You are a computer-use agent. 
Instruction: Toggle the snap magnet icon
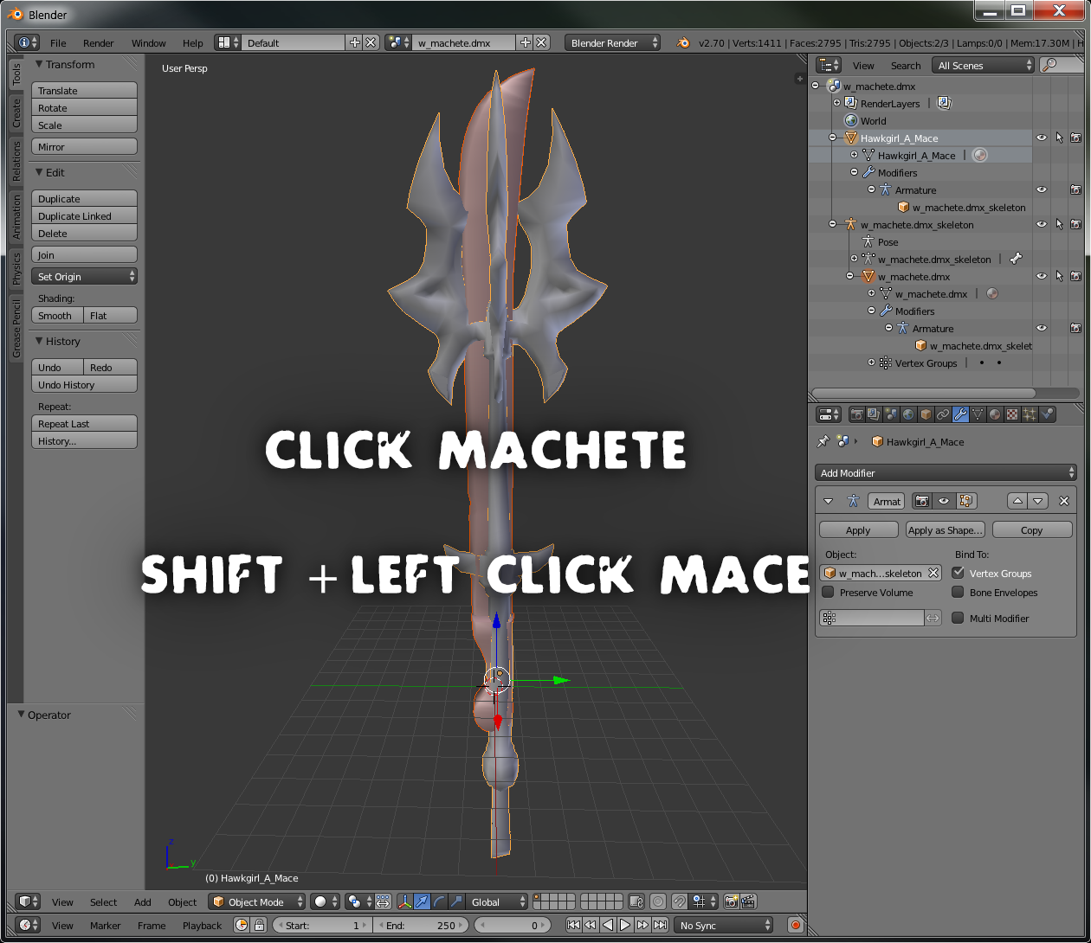click(x=680, y=901)
